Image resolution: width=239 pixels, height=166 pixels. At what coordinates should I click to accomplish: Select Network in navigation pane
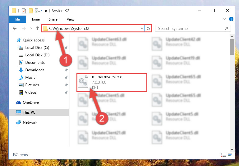tap(30, 122)
